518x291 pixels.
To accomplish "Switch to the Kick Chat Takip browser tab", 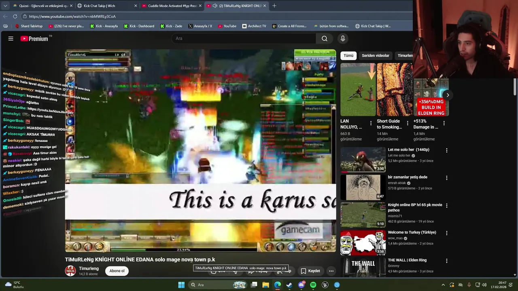I will pyautogui.click(x=106, y=6).
